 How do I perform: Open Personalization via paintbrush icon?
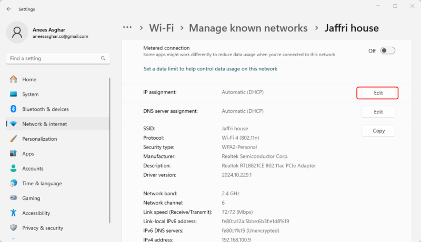pyautogui.click(x=14, y=139)
